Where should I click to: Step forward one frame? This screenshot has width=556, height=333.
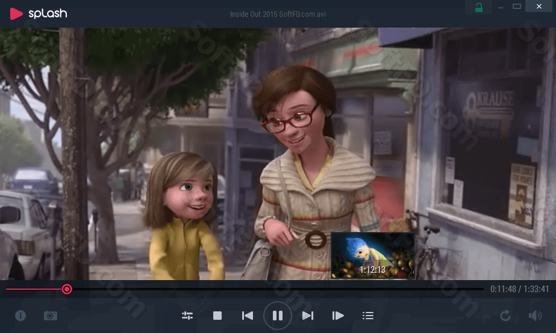338,316
